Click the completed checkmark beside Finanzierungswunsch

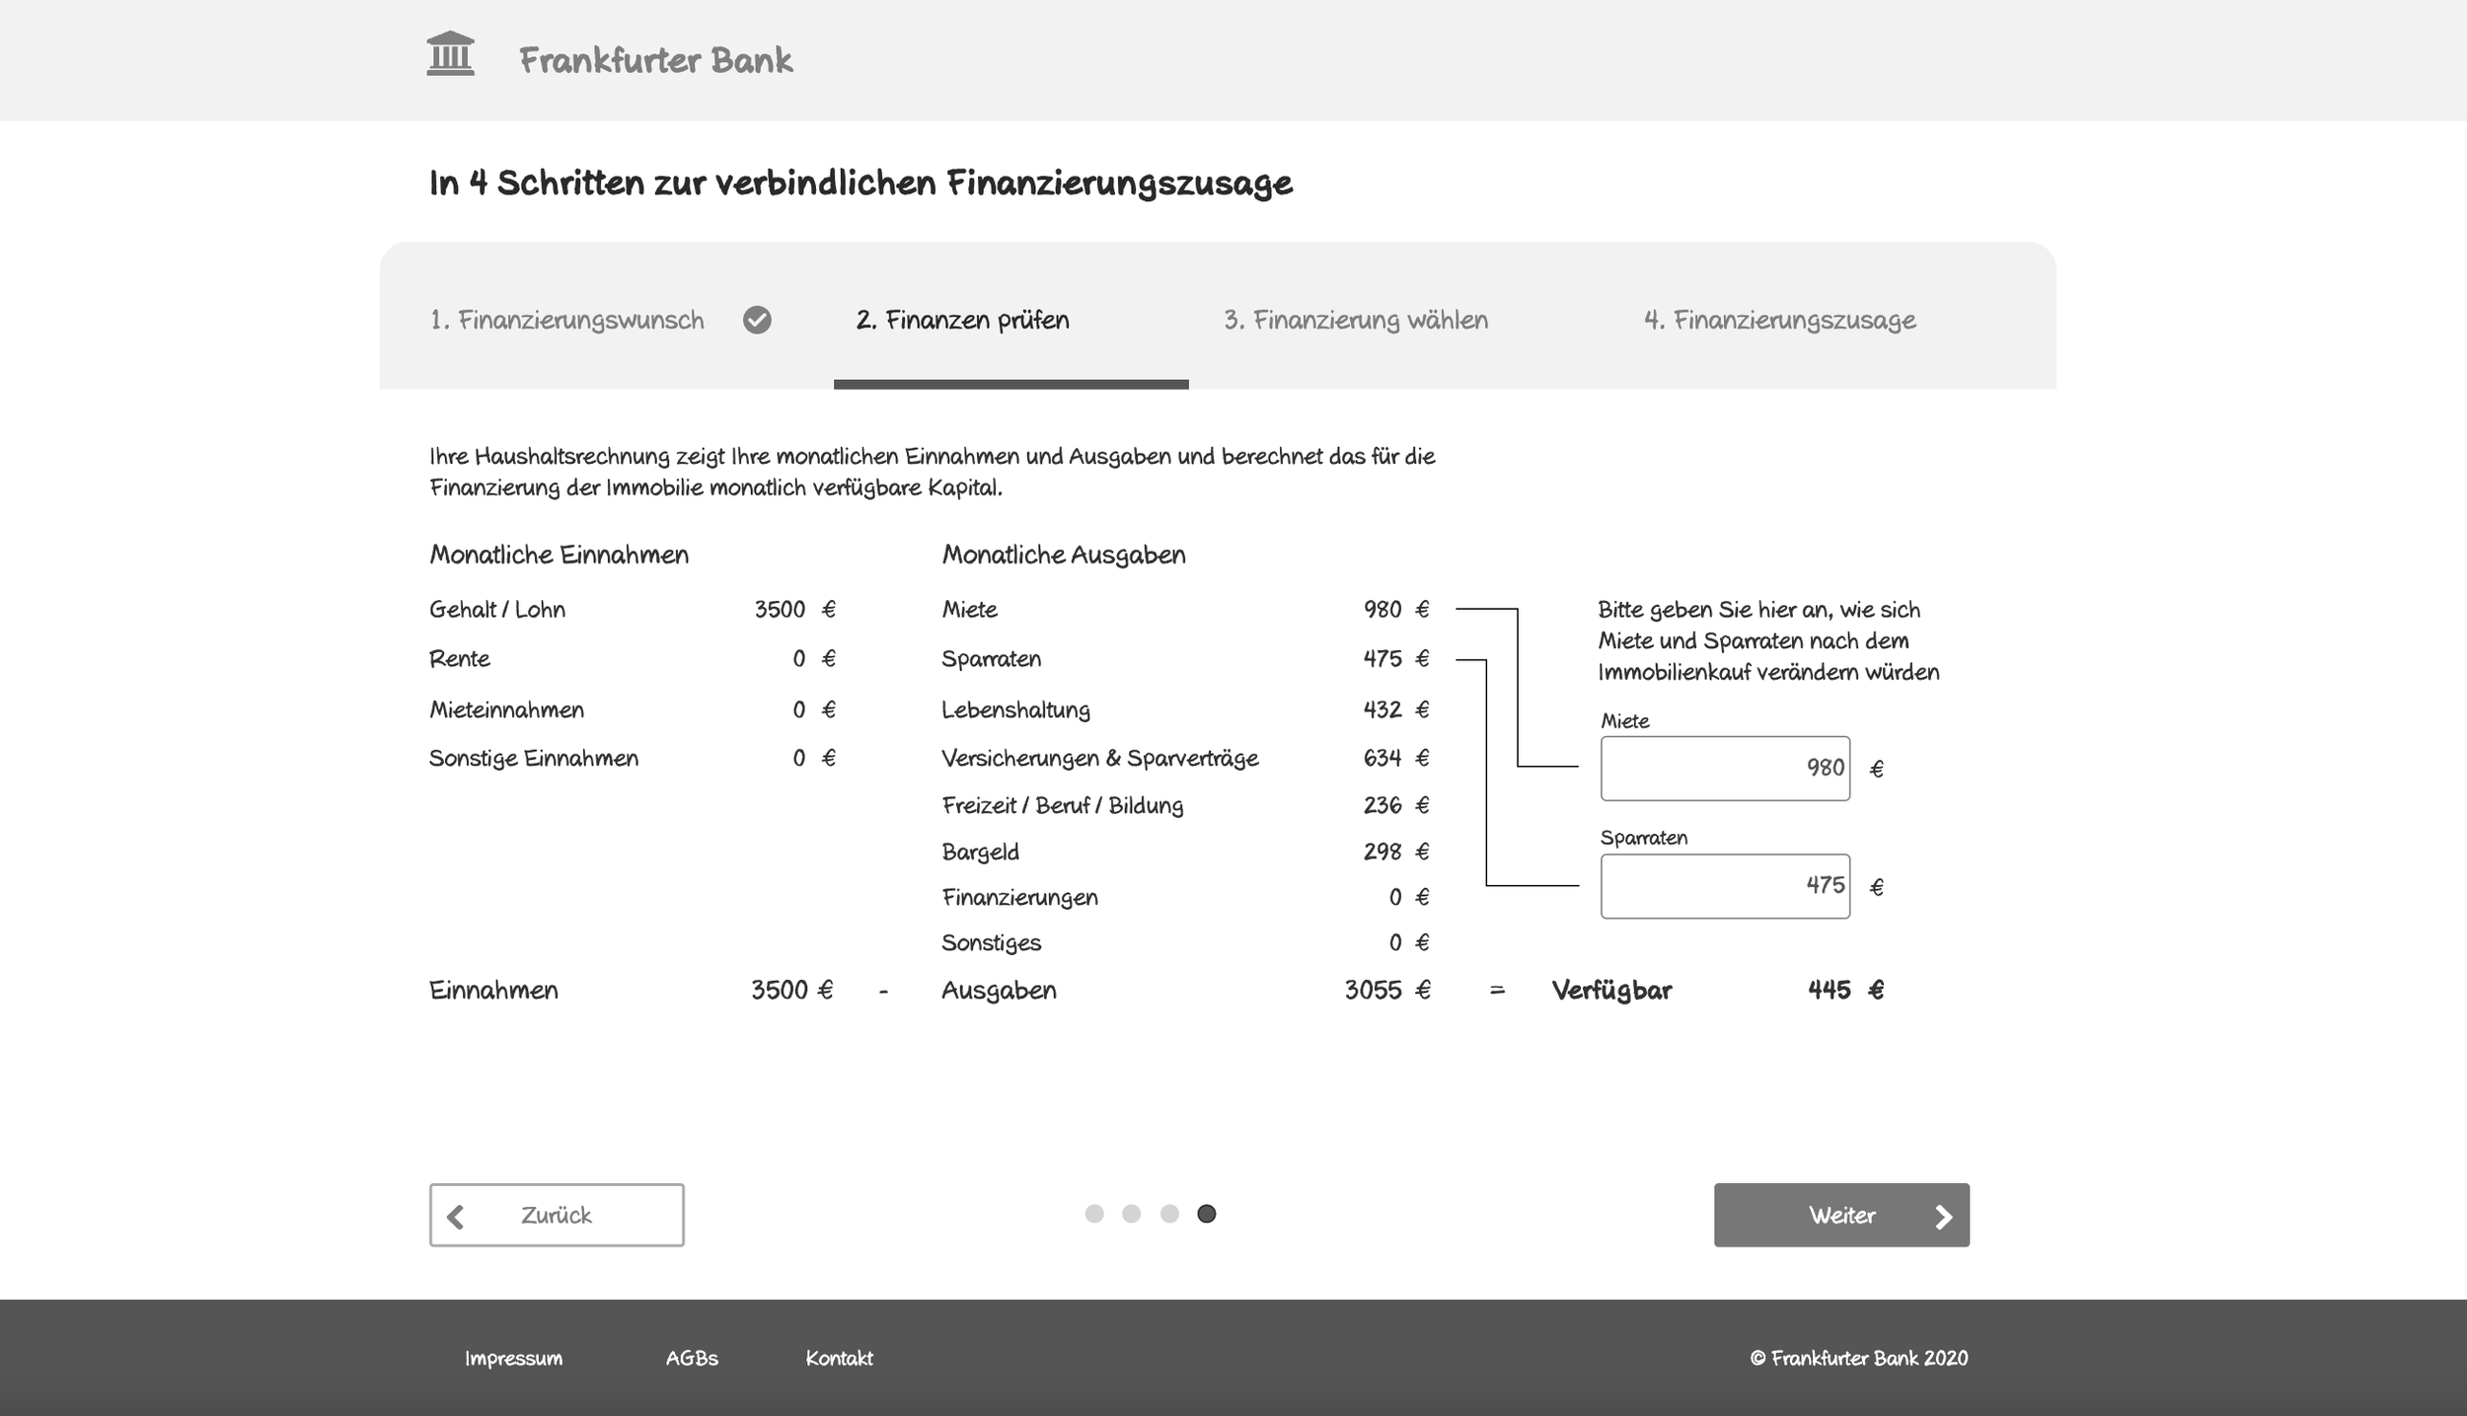[757, 320]
